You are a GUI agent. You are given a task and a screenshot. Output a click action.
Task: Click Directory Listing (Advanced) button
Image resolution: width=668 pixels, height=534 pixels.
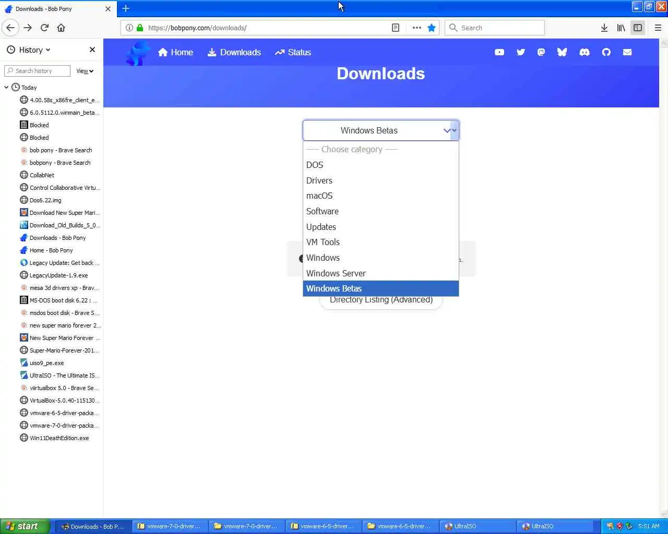381,301
